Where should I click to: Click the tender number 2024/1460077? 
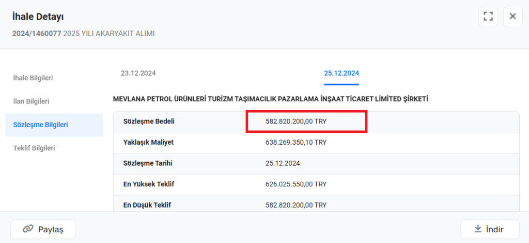(x=36, y=33)
